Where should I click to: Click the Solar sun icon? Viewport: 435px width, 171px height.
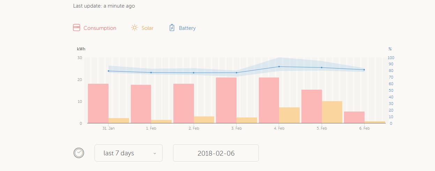pyautogui.click(x=134, y=28)
